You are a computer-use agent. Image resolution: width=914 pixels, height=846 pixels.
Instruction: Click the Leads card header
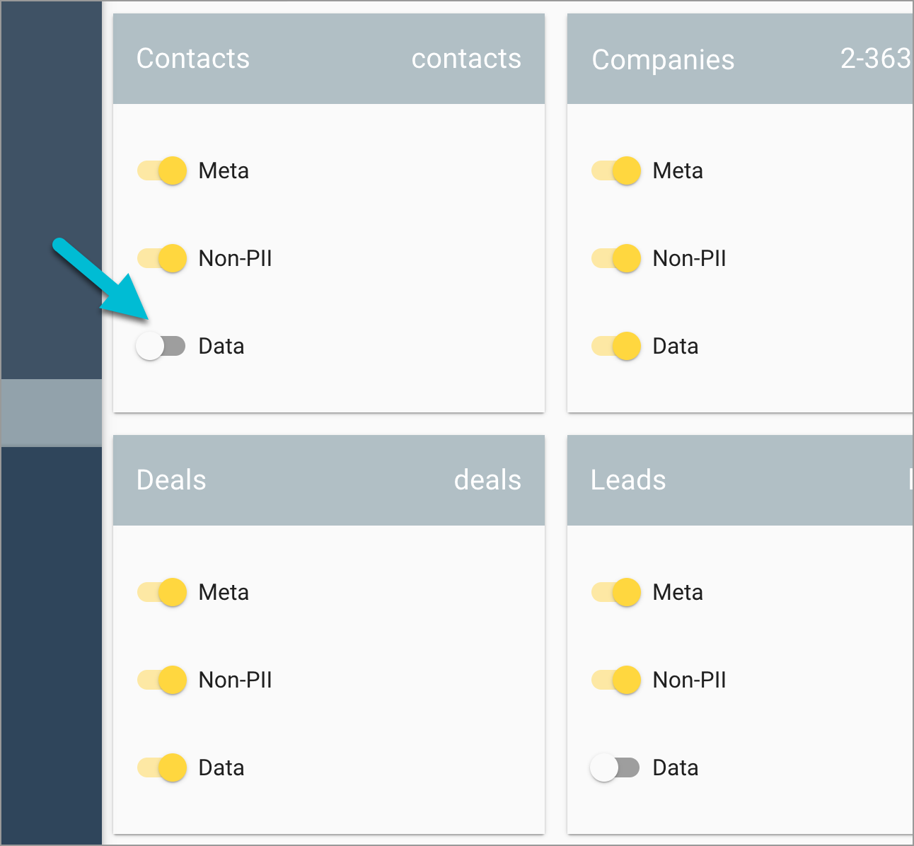(x=628, y=480)
